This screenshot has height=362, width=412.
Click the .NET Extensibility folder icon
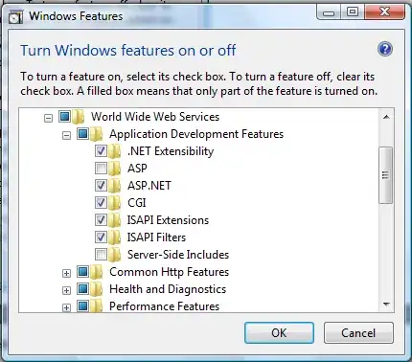(114, 151)
